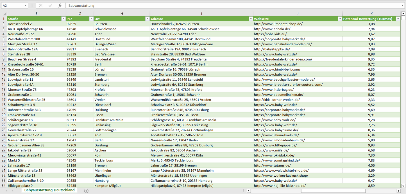The image size is (406, 194).
Task: Click the Insert Function fx icon
Action: coord(60,6)
